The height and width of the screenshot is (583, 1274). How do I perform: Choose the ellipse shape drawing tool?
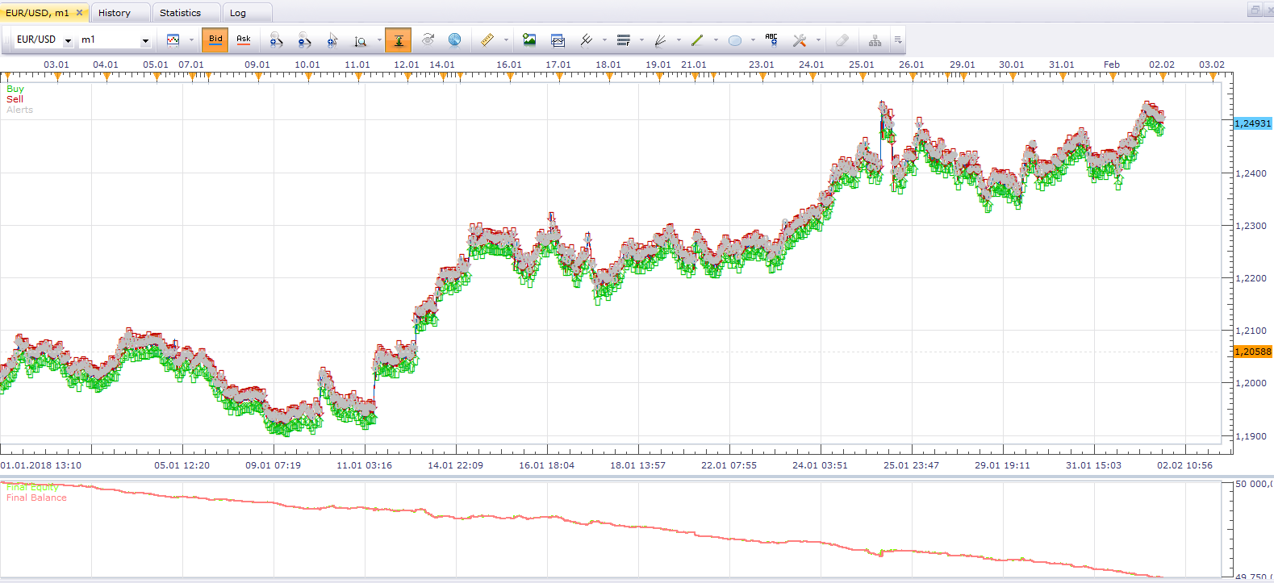point(734,40)
